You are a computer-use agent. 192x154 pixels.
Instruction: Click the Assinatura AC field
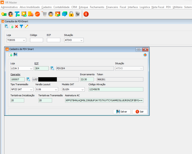click(x=104, y=100)
